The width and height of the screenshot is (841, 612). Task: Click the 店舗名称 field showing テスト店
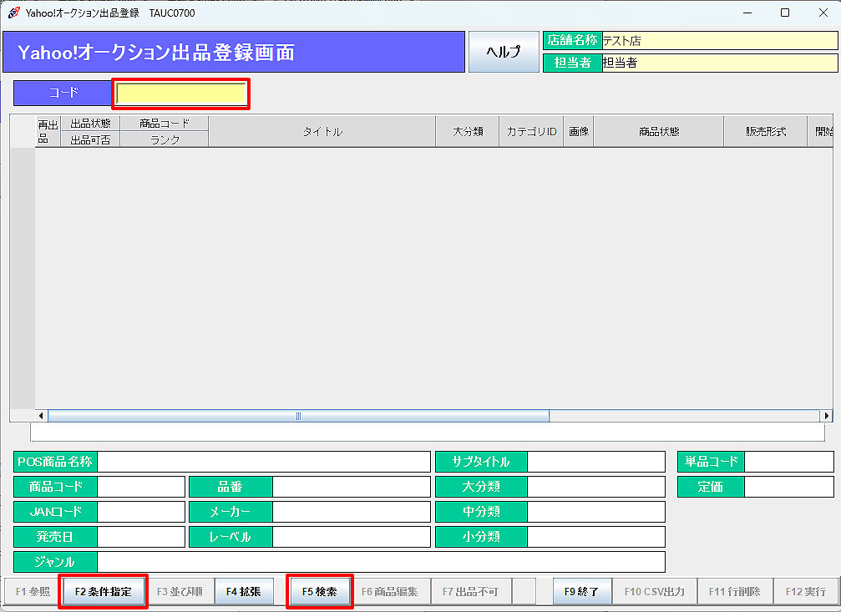[x=718, y=41]
